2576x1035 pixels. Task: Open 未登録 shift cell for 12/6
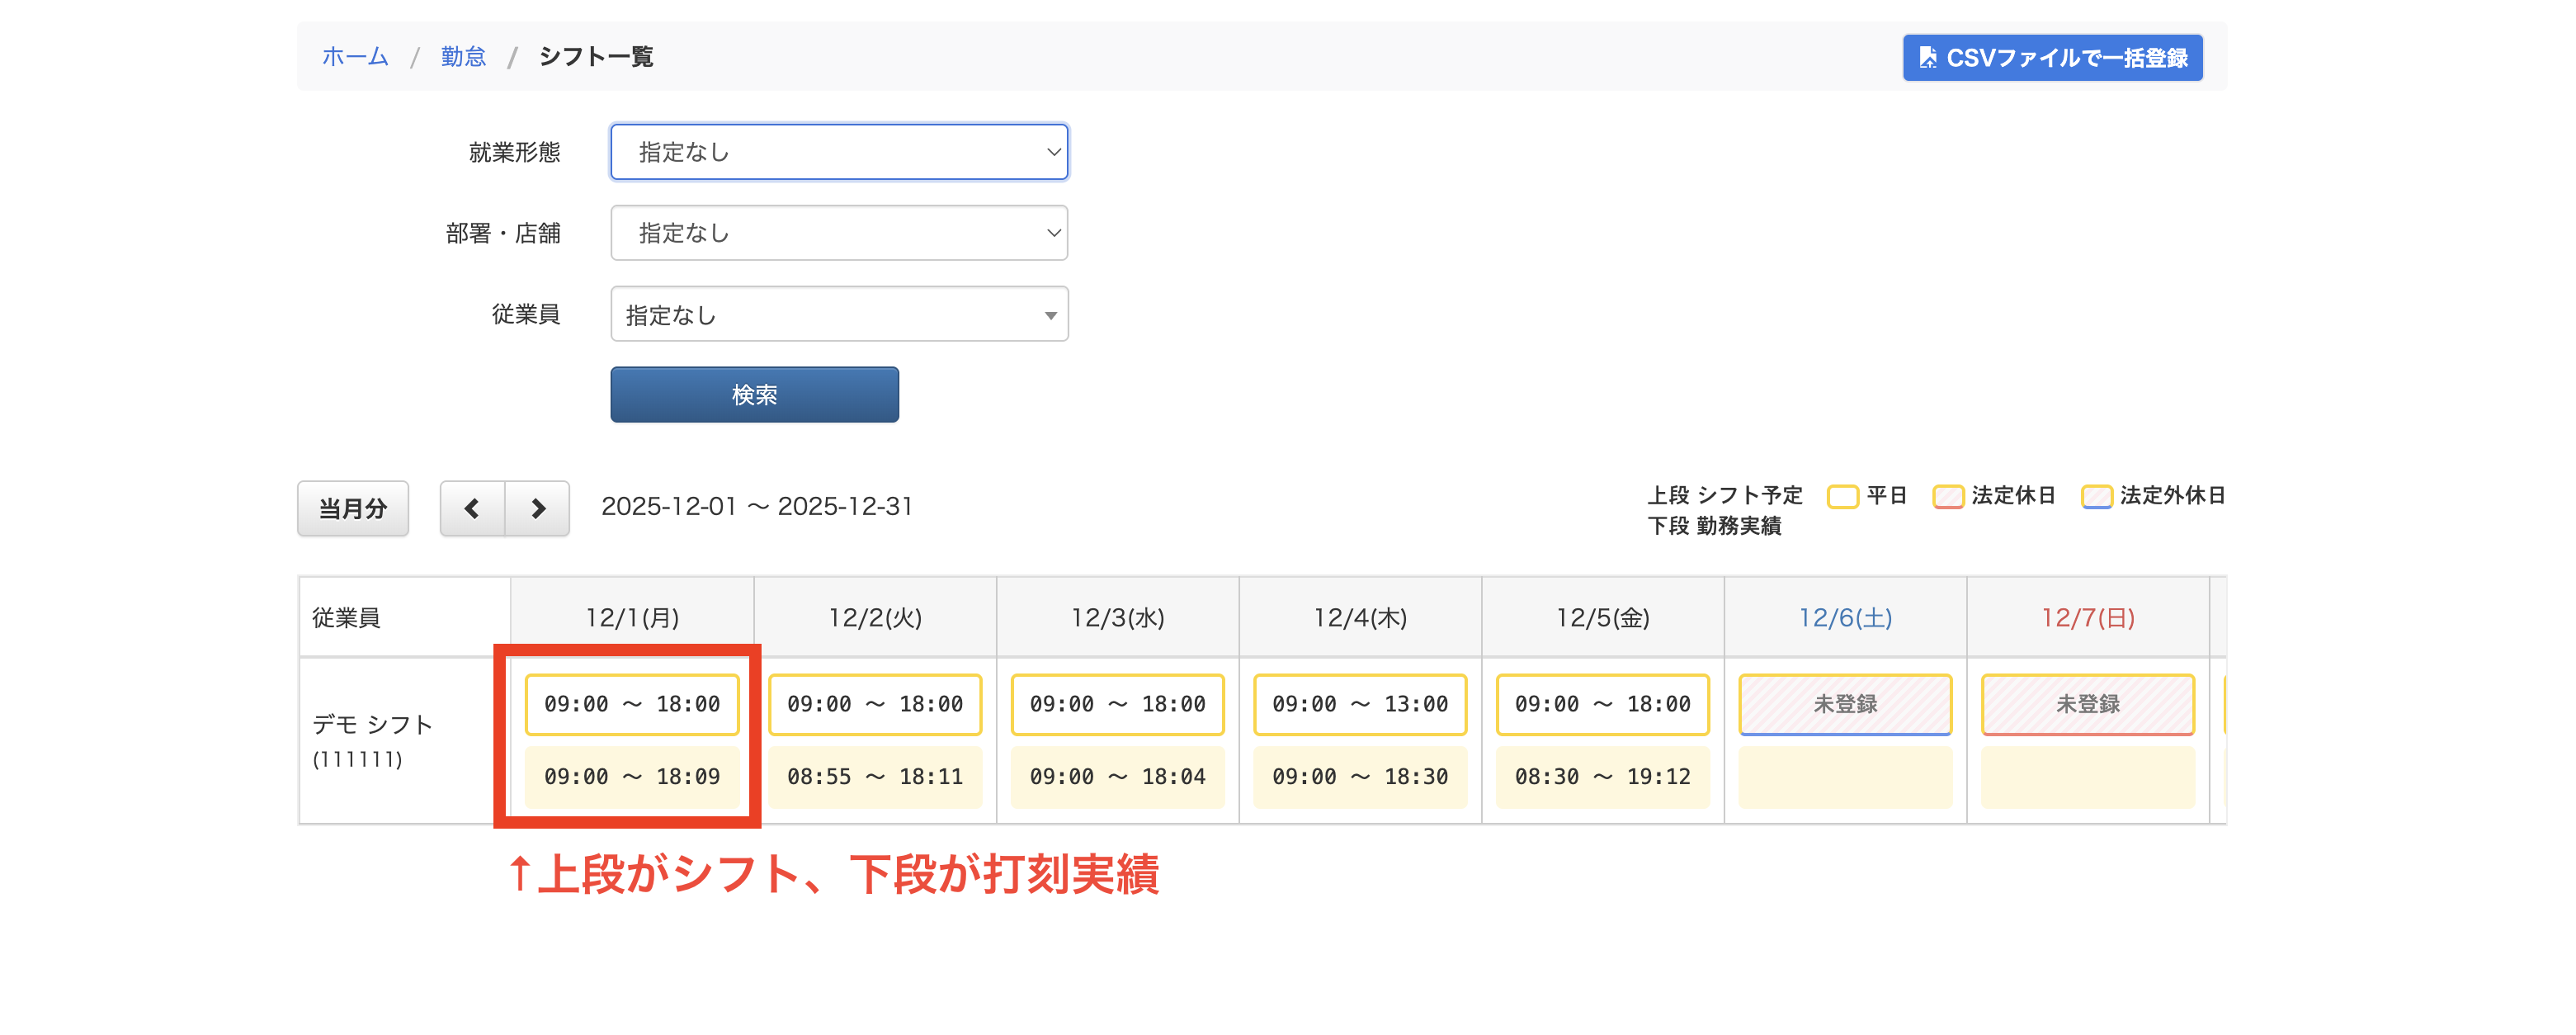(1846, 705)
